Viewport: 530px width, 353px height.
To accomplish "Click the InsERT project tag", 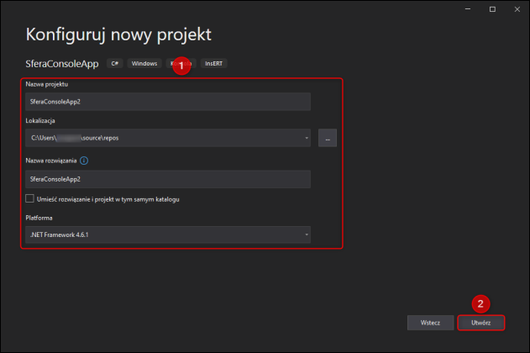I will pos(213,63).
